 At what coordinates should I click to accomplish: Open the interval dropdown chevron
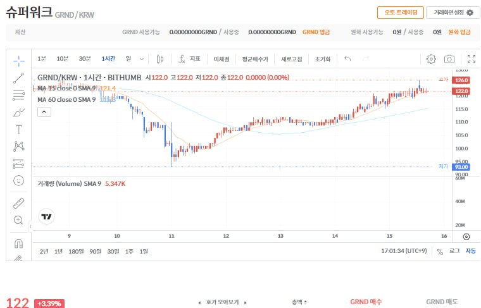(141, 59)
